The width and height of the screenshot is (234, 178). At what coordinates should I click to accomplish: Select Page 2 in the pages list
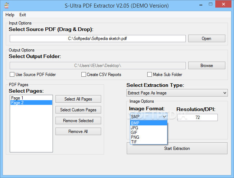[x=31, y=103]
